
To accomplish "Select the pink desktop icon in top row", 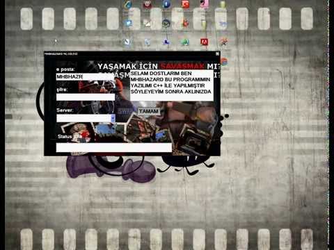I will point(204,4).
